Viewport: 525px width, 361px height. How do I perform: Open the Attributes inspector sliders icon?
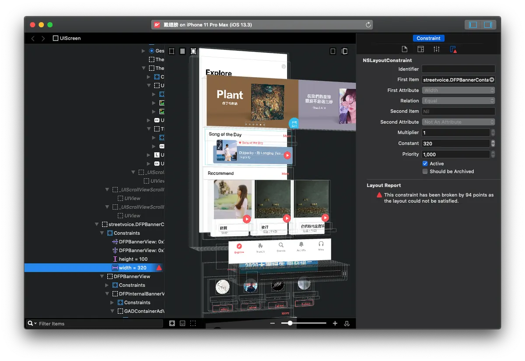pyautogui.click(x=437, y=49)
